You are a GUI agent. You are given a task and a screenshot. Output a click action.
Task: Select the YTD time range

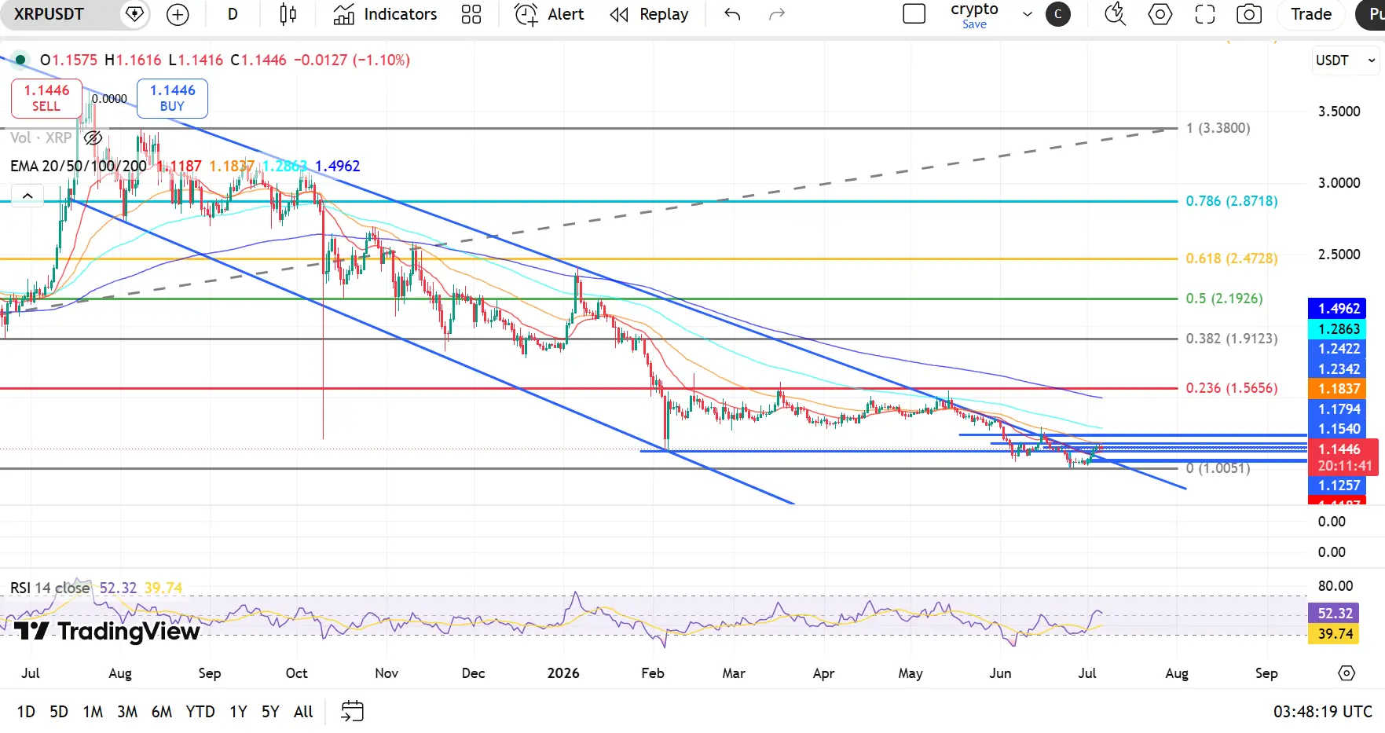[x=200, y=712]
